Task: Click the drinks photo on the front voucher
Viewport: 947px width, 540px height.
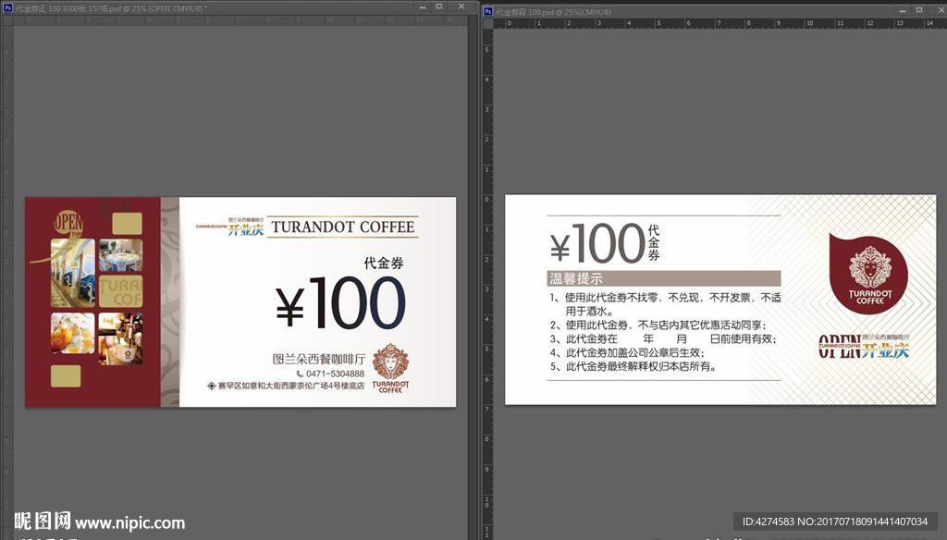Action: [73, 333]
